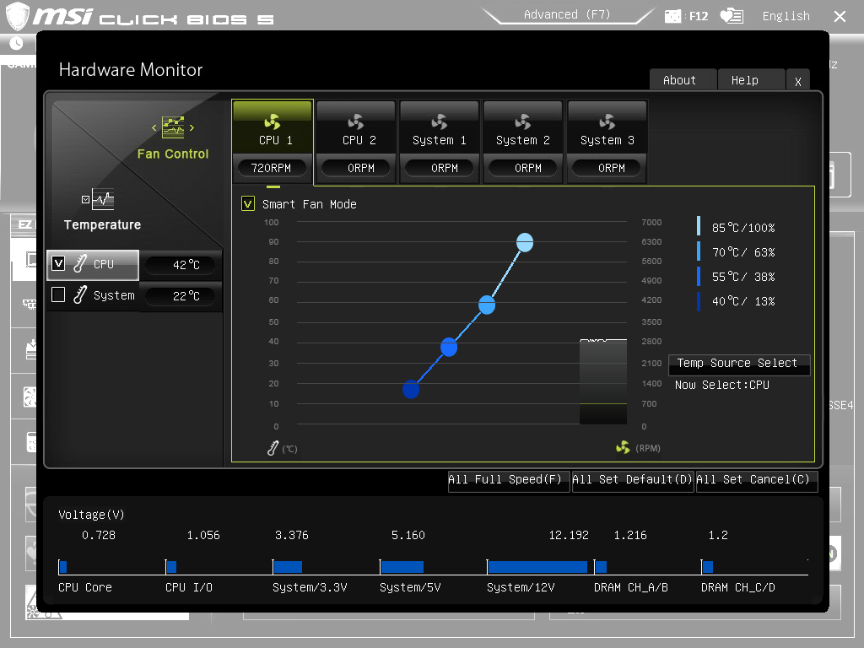Click the System/3.3V voltage value 3.376

292,535
